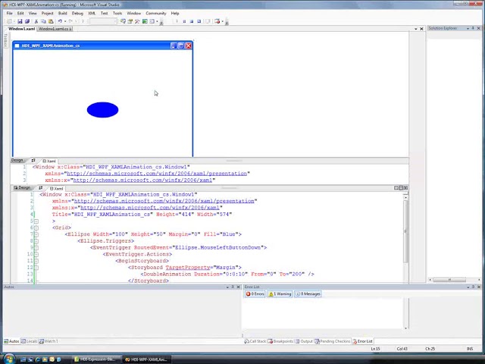
Task: Open the Debug menu
Action: click(x=77, y=14)
